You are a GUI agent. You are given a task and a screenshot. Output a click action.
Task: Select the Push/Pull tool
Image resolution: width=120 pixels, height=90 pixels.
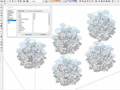pyautogui.click(x=1, y=23)
